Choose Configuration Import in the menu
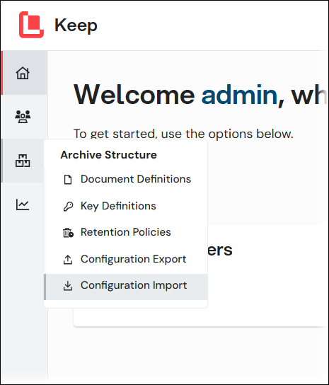The height and width of the screenshot is (385, 329). pos(127,287)
